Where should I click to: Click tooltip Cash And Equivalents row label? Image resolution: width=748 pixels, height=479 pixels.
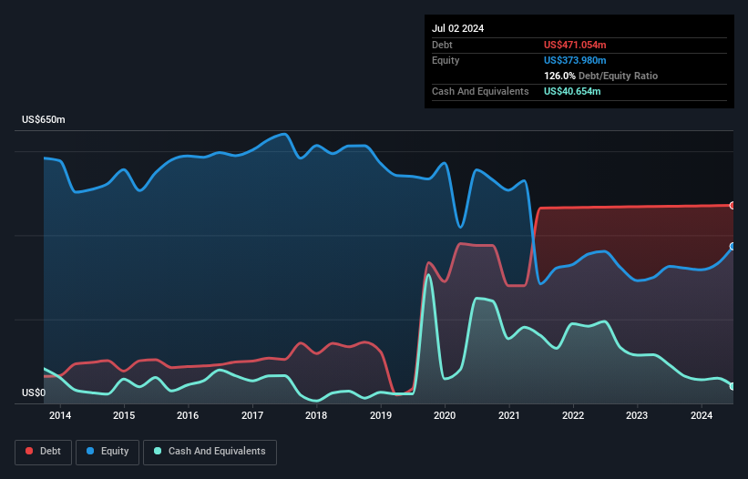480,91
